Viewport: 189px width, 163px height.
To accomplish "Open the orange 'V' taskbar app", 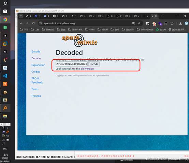I will [5, 84].
